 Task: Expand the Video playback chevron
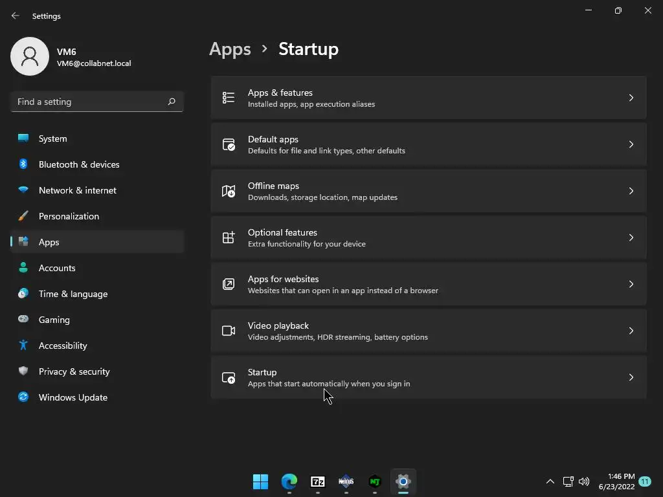click(x=631, y=331)
